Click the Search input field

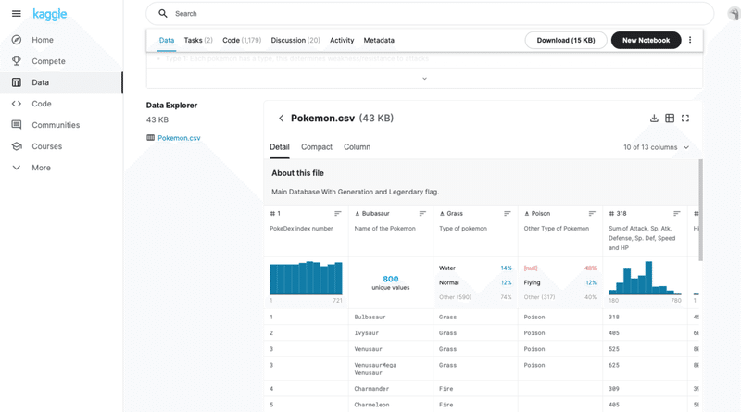pos(430,14)
